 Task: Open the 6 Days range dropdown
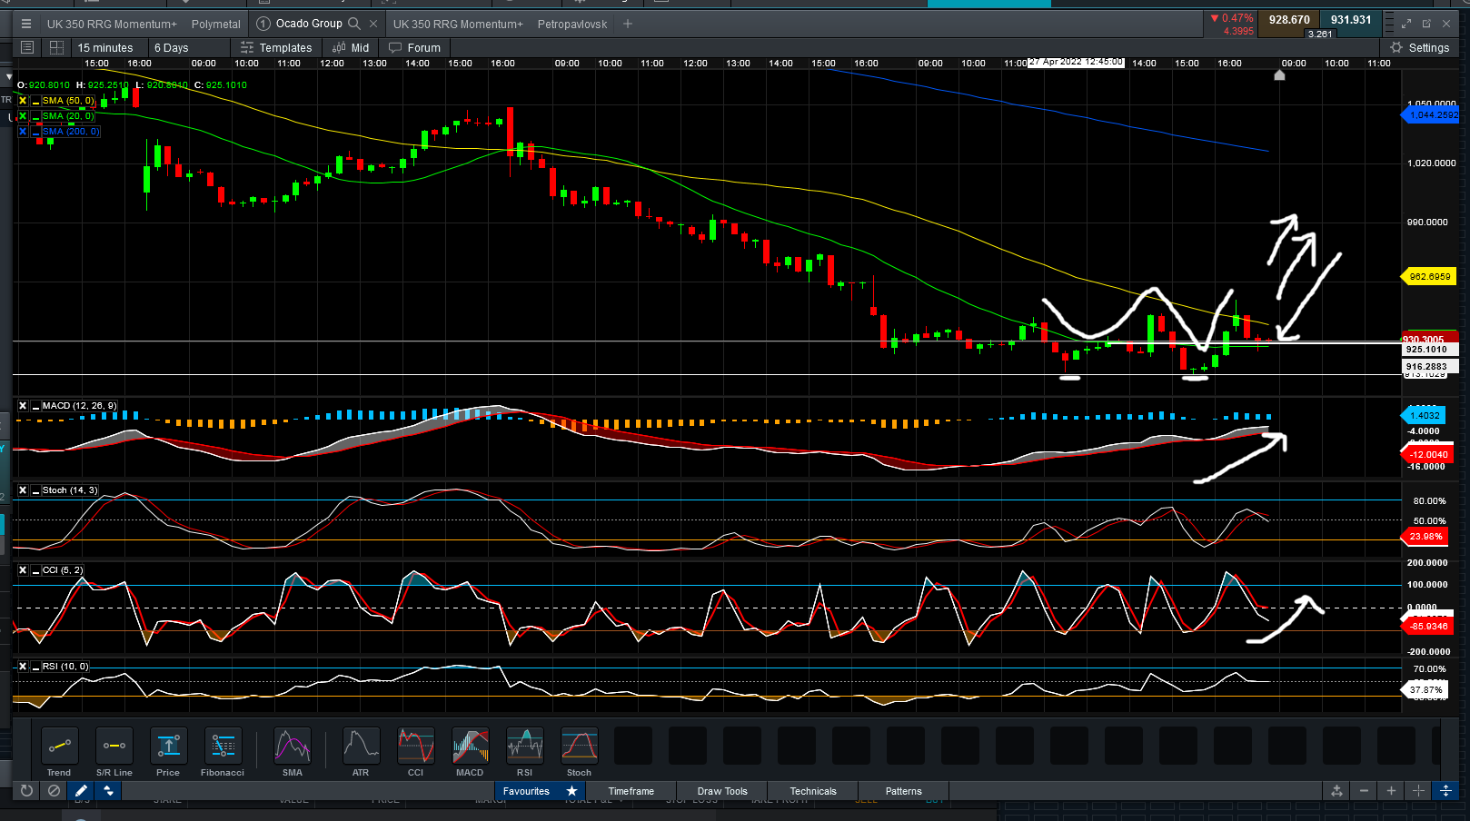[172, 48]
